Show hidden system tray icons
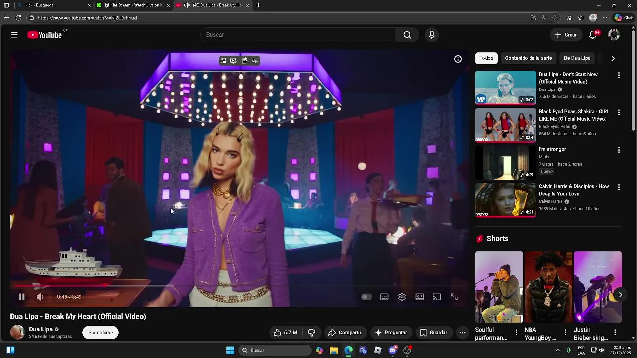The width and height of the screenshot is (637, 358). (x=558, y=350)
